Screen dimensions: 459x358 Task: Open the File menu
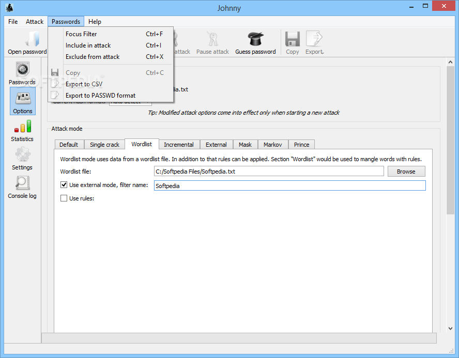coord(13,22)
